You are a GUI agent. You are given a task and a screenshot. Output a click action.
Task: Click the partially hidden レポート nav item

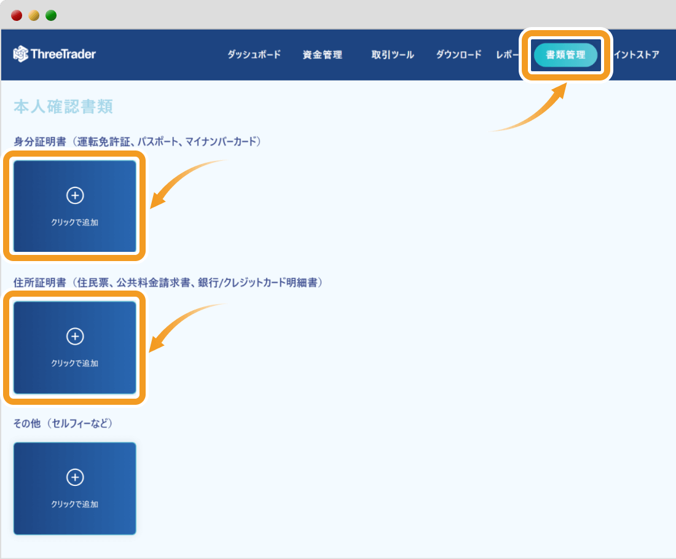[x=507, y=55]
